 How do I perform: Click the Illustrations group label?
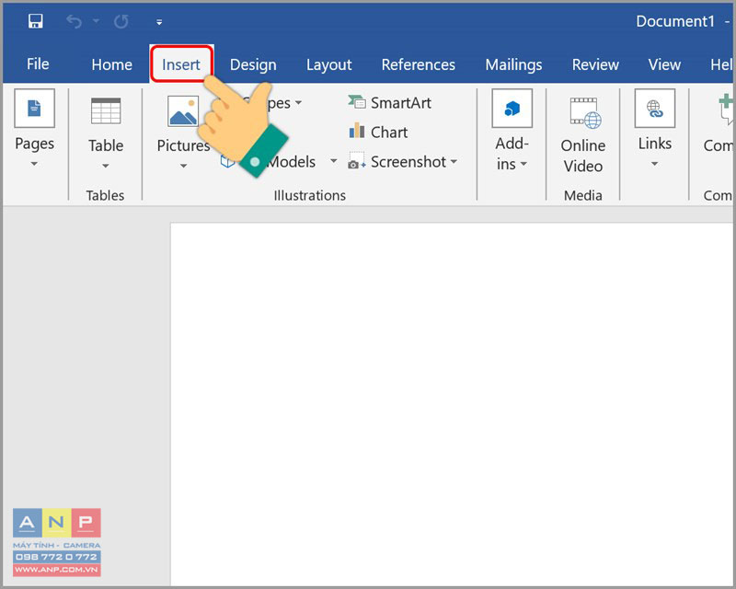pyautogui.click(x=310, y=195)
